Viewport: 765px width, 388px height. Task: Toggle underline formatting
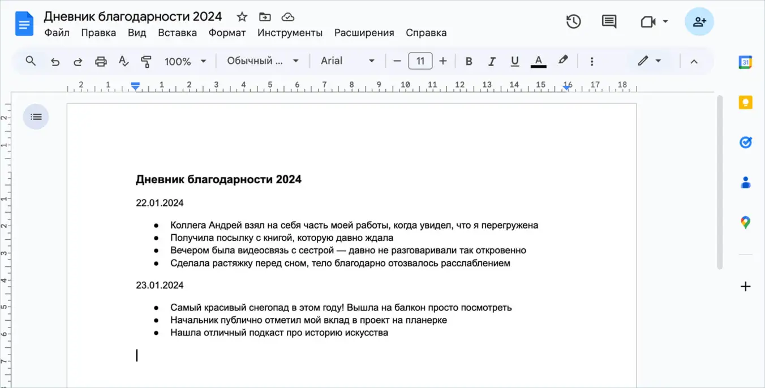pos(514,61)
